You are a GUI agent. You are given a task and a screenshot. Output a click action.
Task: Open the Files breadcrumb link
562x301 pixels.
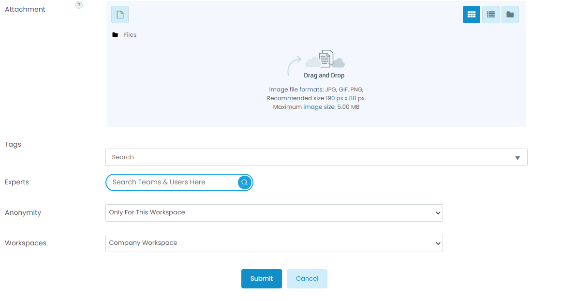click(130, 35)
